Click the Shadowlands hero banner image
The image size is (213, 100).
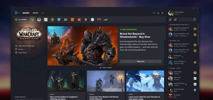coord(82,46)
